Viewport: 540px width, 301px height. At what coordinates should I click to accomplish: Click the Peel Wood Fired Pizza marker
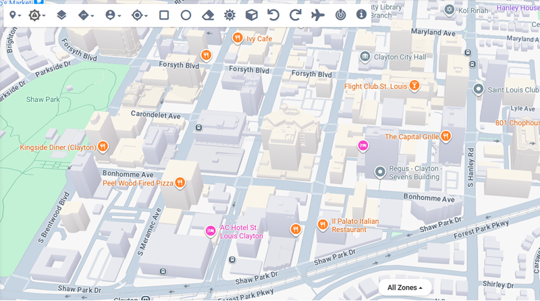tap(180, 182)
